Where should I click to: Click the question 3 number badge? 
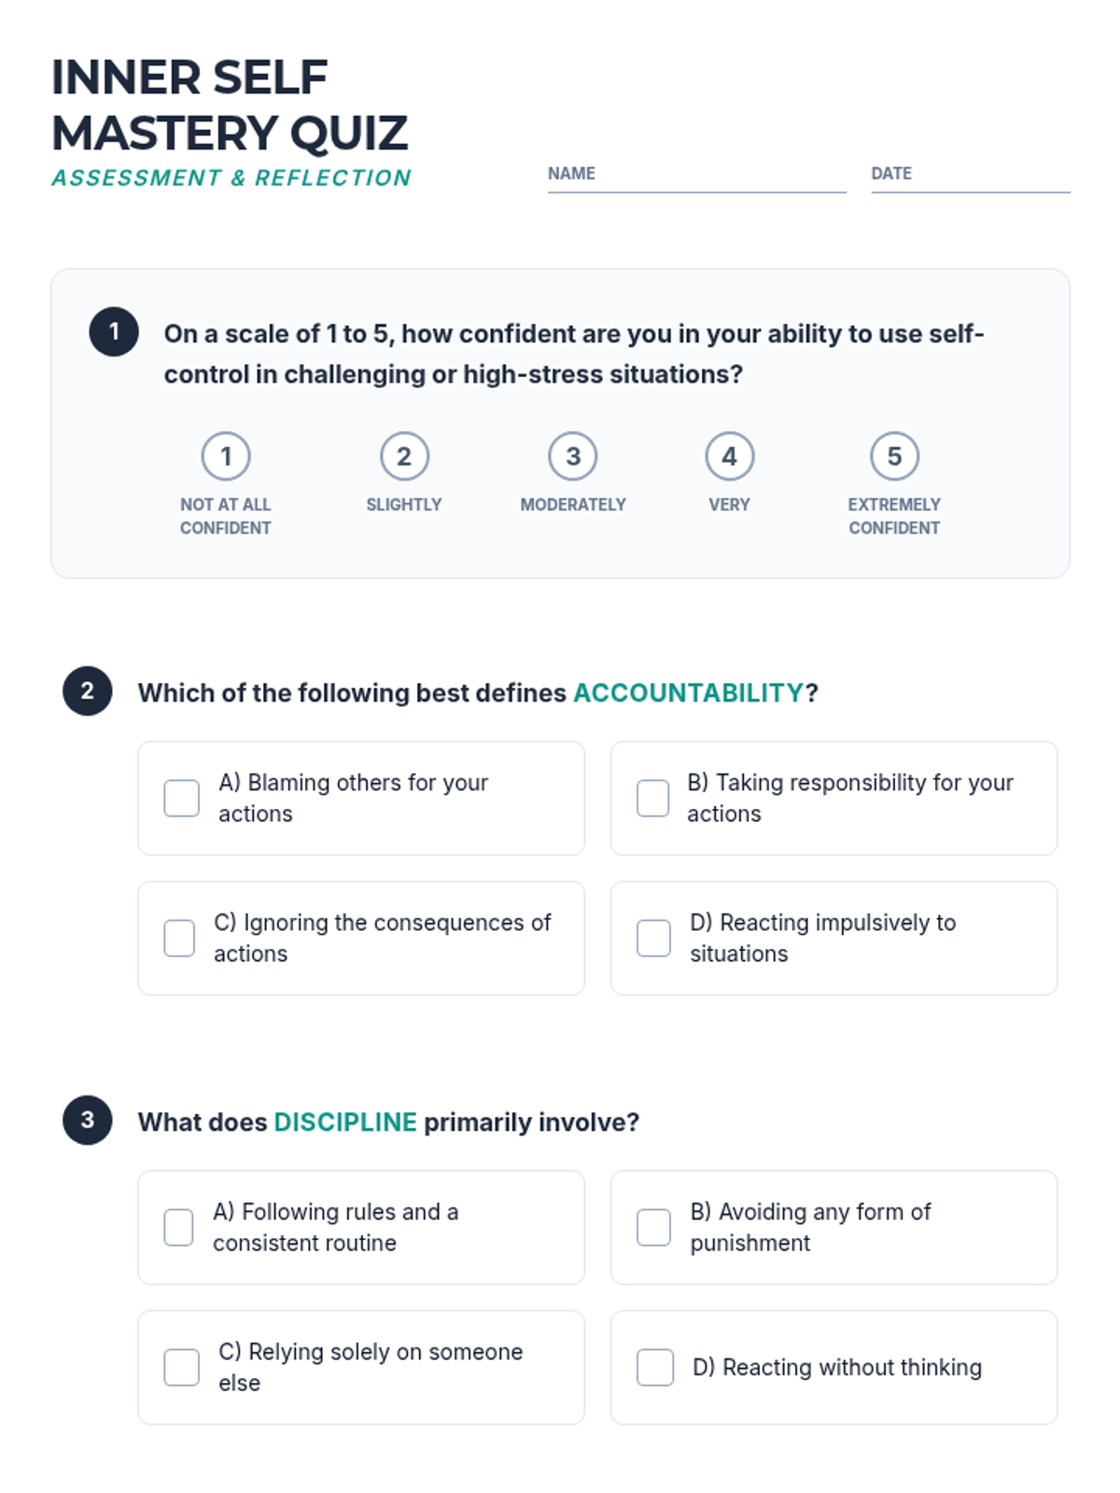[x=88, y=1121]
